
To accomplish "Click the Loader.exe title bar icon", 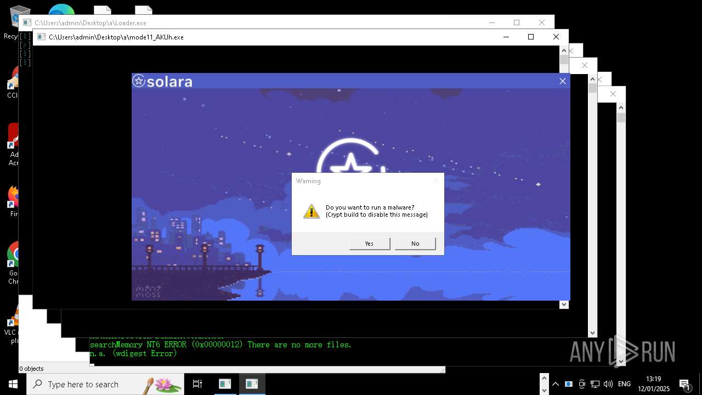I will [27, 23].
